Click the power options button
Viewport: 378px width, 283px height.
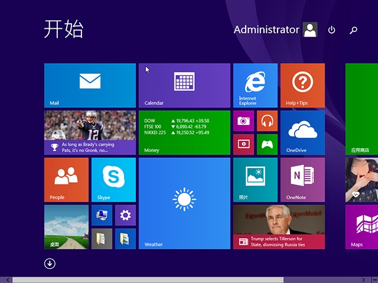point(331,30)
